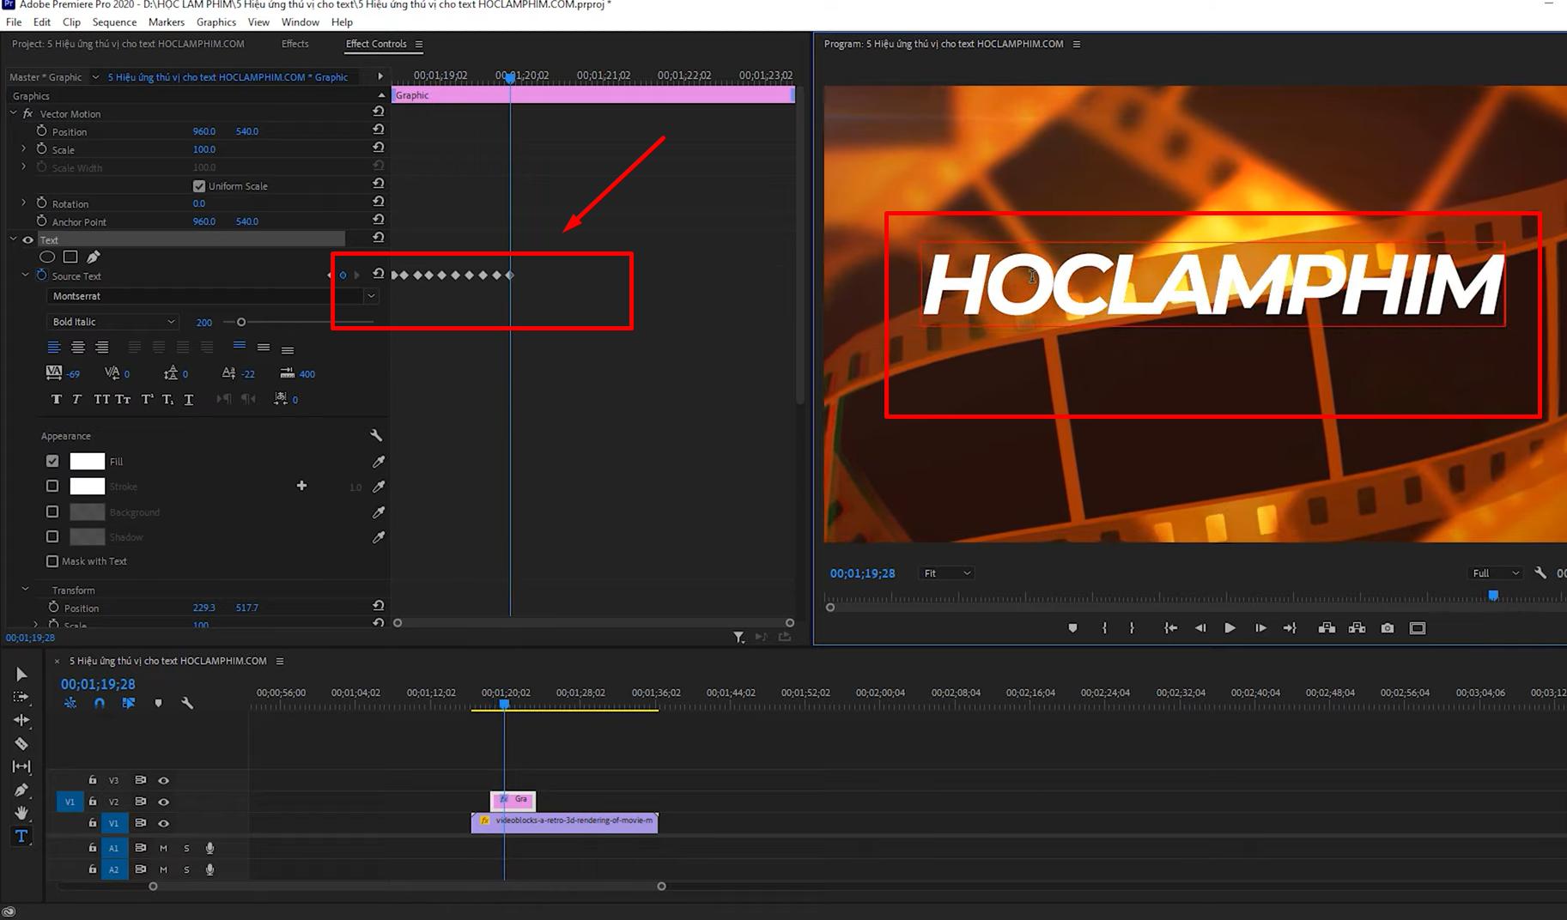Reset the Position parameter in Vector Motion
The image size is (1567, 920).
[x=378, y=130]
